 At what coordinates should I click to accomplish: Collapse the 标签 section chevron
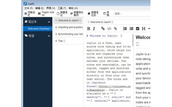(x=49, y=36)
